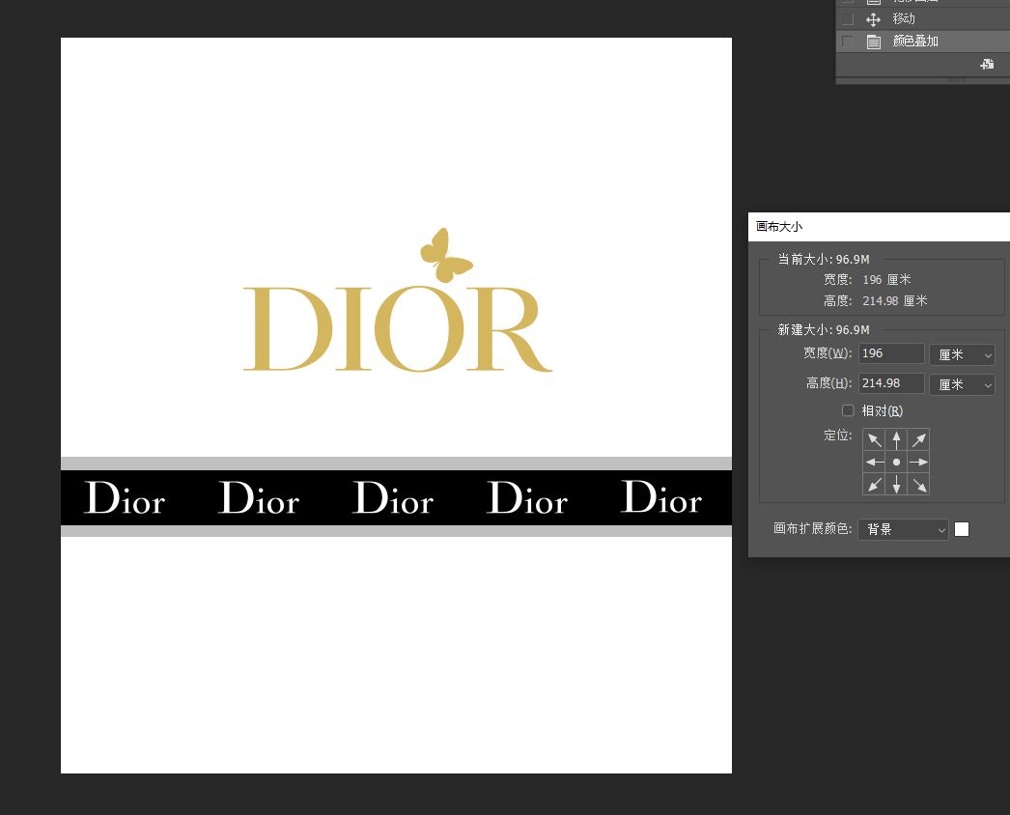Image resolution: width=1010 pixels, height=815 pixels.
Task: Enable the 相对 relative checkbox
Action: pos(848,410)
